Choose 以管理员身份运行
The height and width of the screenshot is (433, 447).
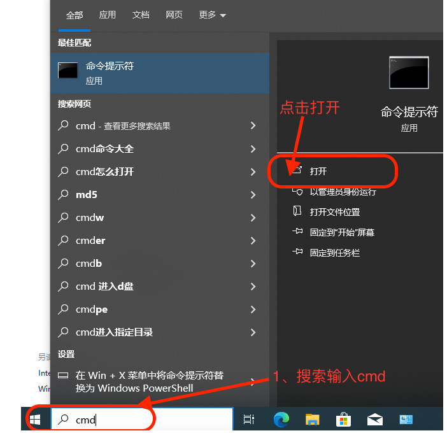point(343,192)
